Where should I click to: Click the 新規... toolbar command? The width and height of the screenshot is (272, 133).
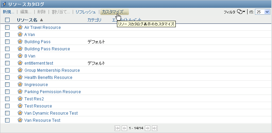[8, 12]
